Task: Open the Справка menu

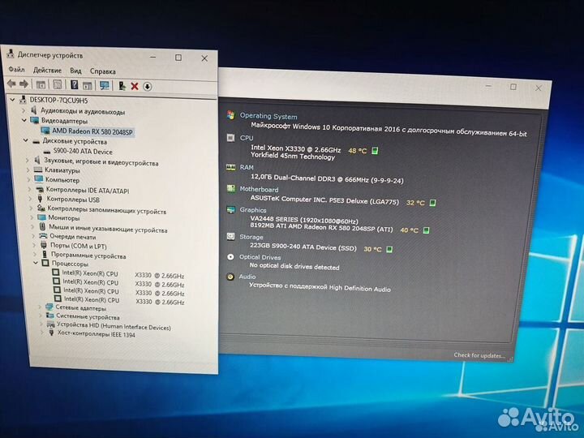Action: pos(103,71)
